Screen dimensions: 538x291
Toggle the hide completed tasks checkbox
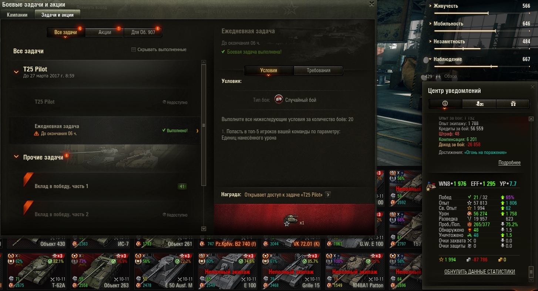(134, 50)
